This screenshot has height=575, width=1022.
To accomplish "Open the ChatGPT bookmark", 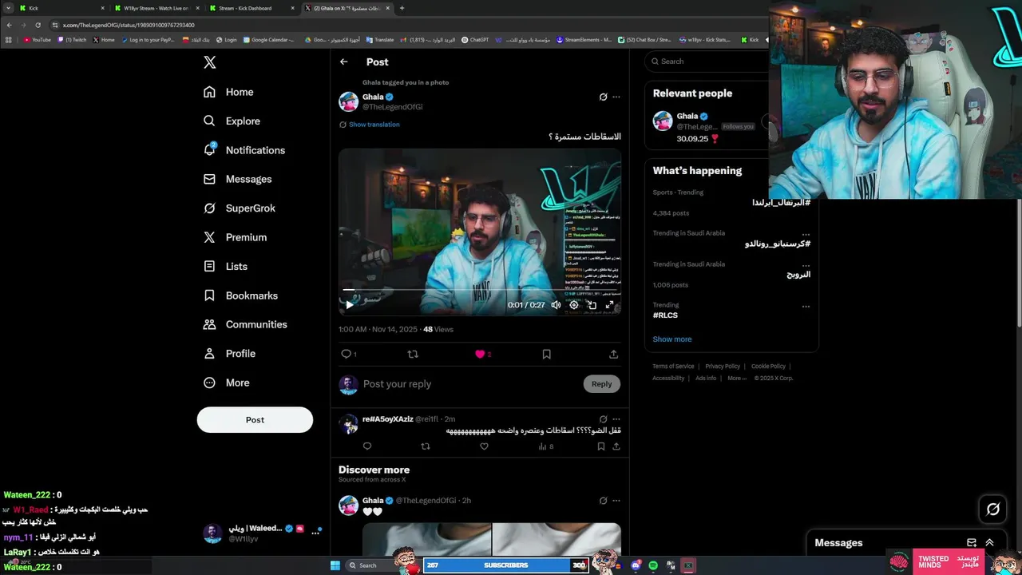I will (475, 40).
